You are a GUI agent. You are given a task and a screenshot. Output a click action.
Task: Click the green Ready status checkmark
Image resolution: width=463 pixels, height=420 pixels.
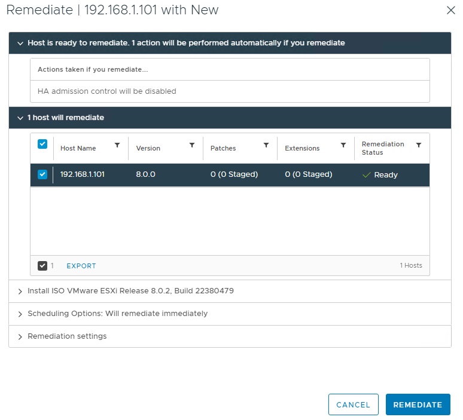click(367, 175)
